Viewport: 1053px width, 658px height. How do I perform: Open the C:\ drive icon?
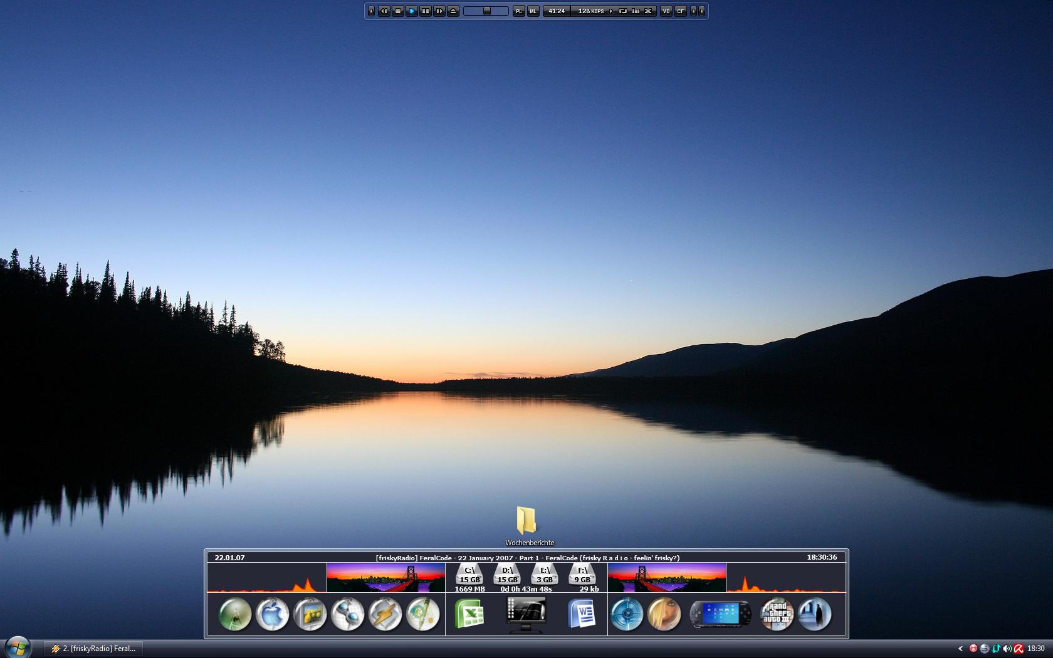click(469, 574)
